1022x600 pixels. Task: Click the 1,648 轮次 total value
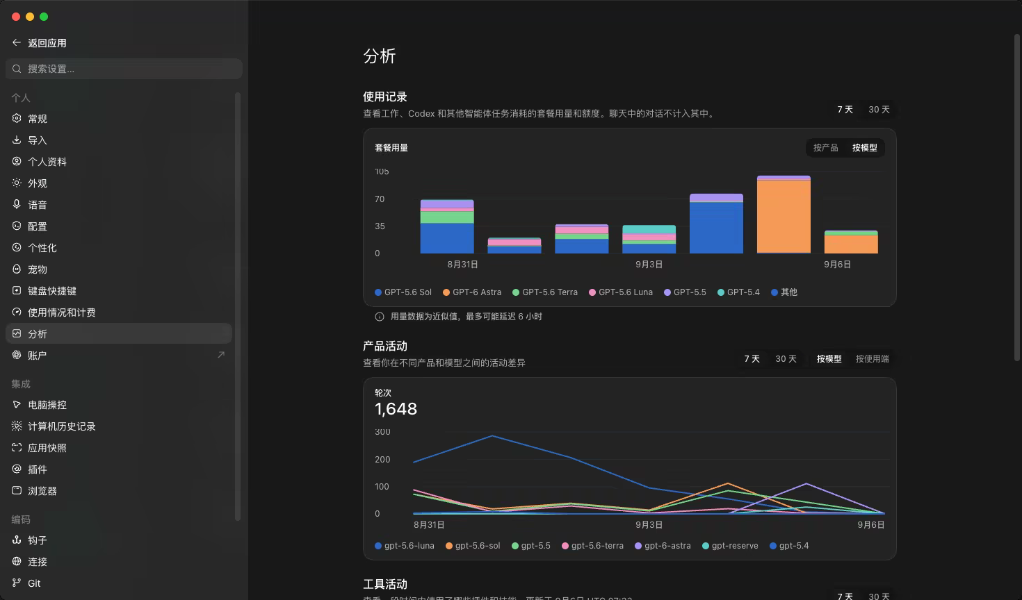pos(396,409)
